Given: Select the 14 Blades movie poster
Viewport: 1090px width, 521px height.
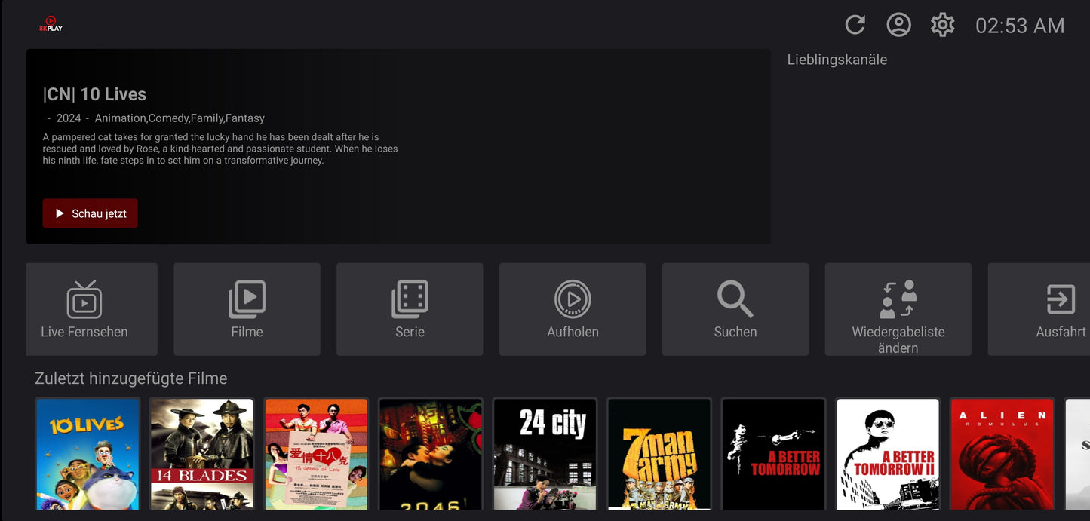Looking at the screenshot, I should click(202, 454).
